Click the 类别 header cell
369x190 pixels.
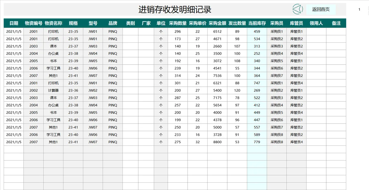(x=130, y=23)
